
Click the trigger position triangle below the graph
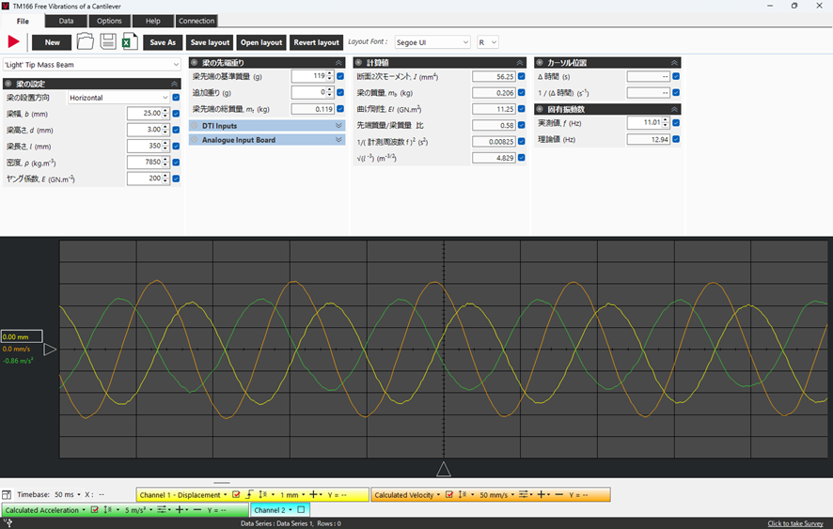pos(444,469)
